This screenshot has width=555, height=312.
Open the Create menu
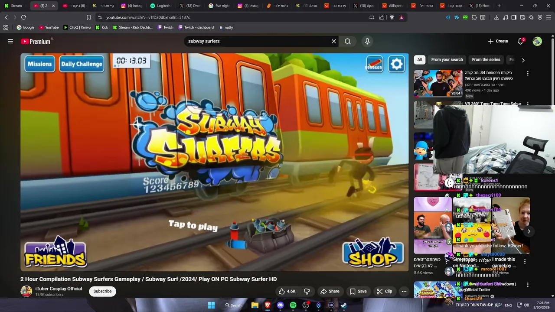click(498, 41)
